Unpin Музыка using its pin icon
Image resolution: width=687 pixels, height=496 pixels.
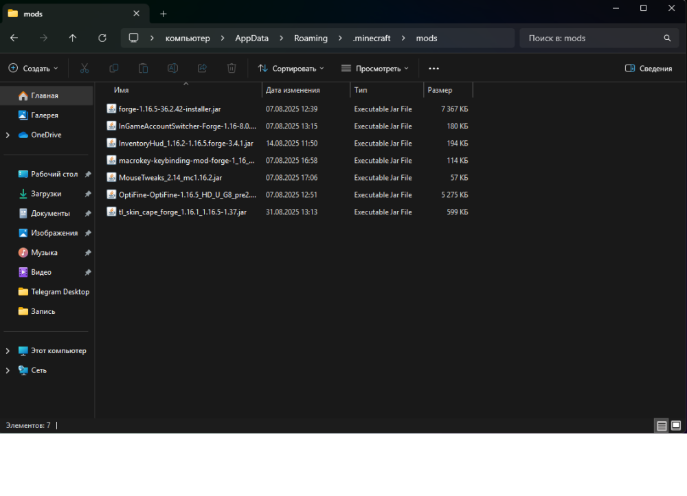click(88, 253)
